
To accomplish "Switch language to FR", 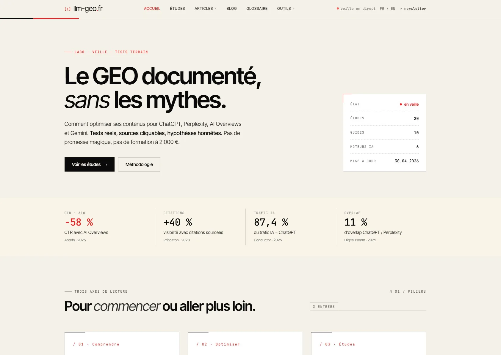I will (382, 9).
